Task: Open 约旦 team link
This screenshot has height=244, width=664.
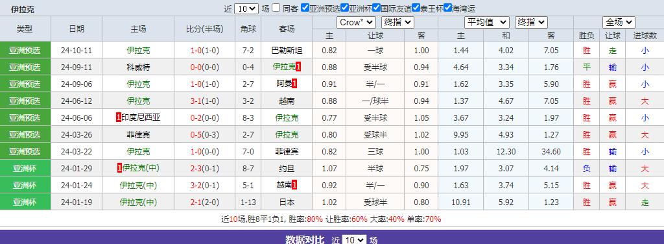Action: [x=287, y=169]
